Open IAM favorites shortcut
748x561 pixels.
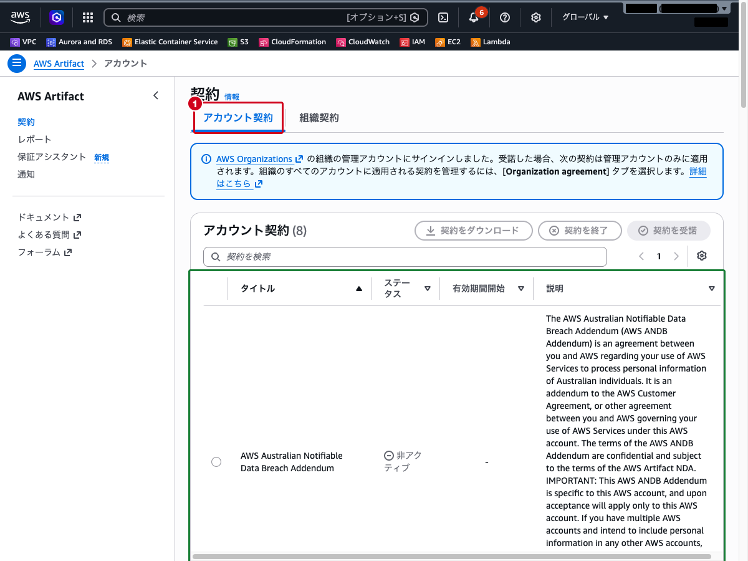(413, 42)
